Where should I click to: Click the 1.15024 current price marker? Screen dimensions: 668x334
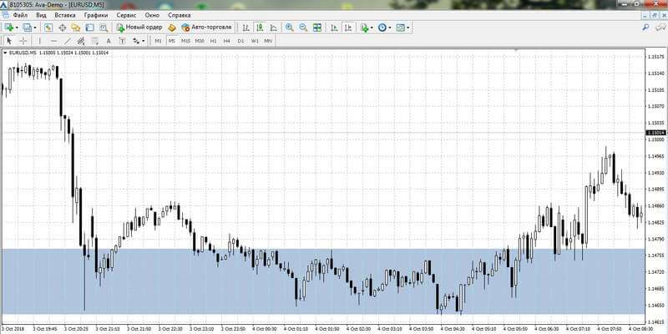[x=656, y=133]
